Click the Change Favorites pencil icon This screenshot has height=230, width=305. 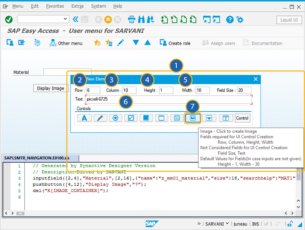[x=121, y=43]
